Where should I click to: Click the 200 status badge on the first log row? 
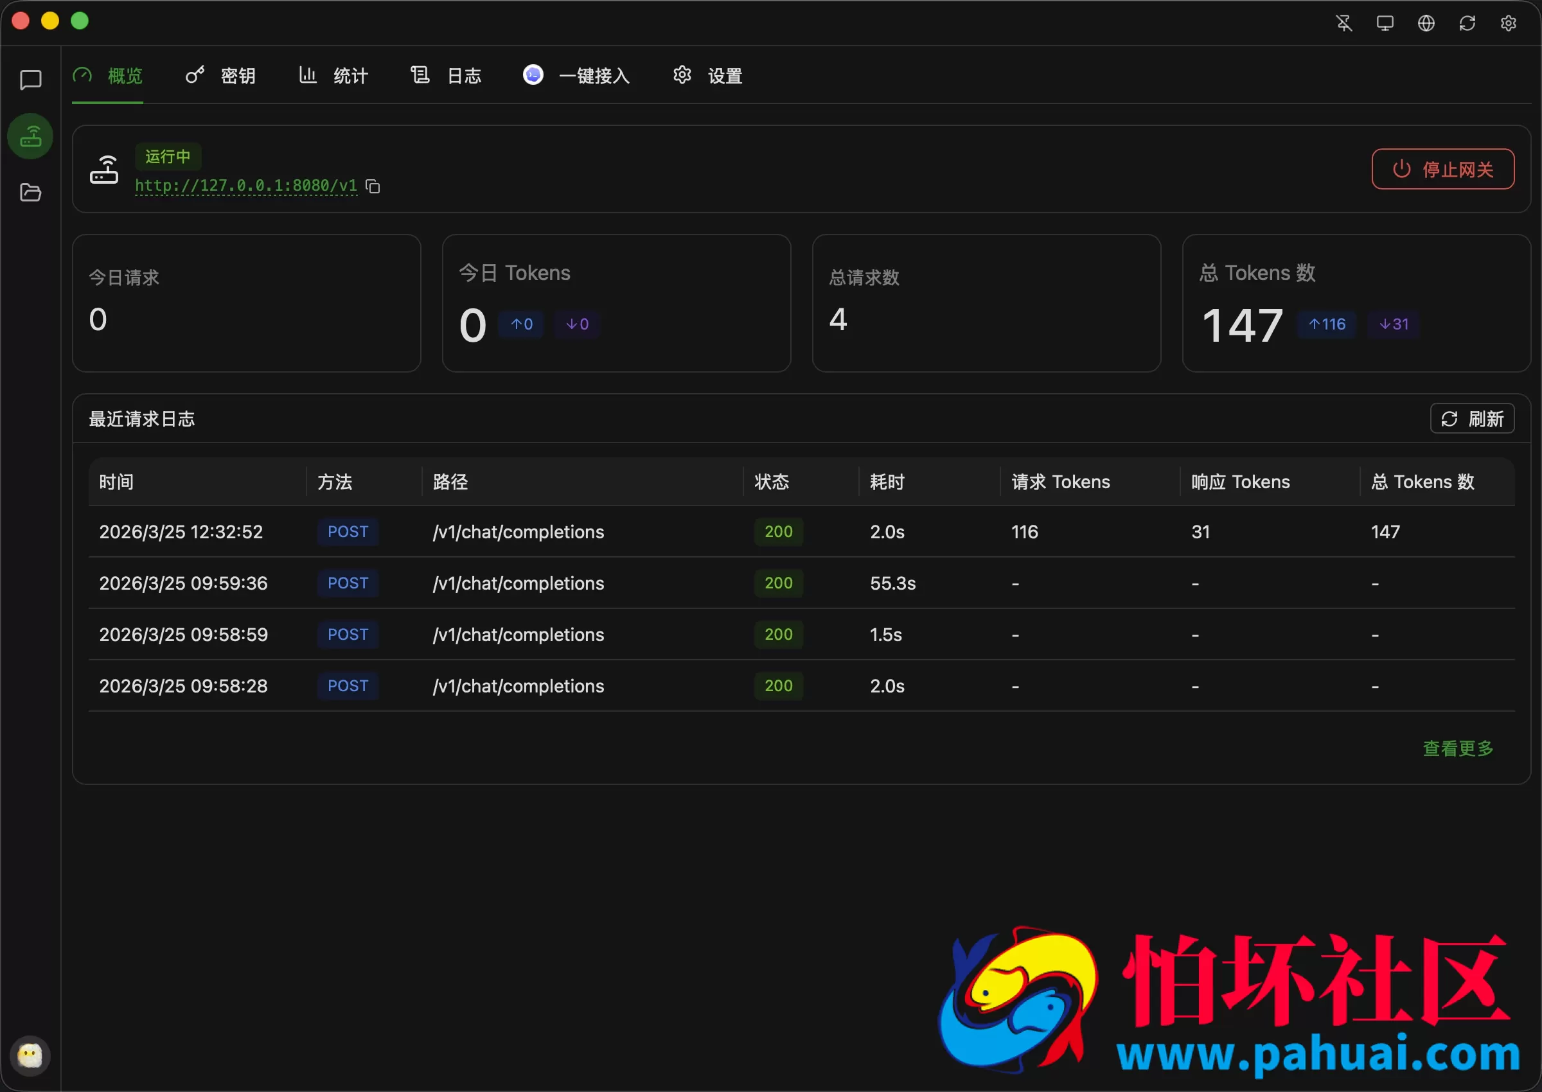pos(778,531)
